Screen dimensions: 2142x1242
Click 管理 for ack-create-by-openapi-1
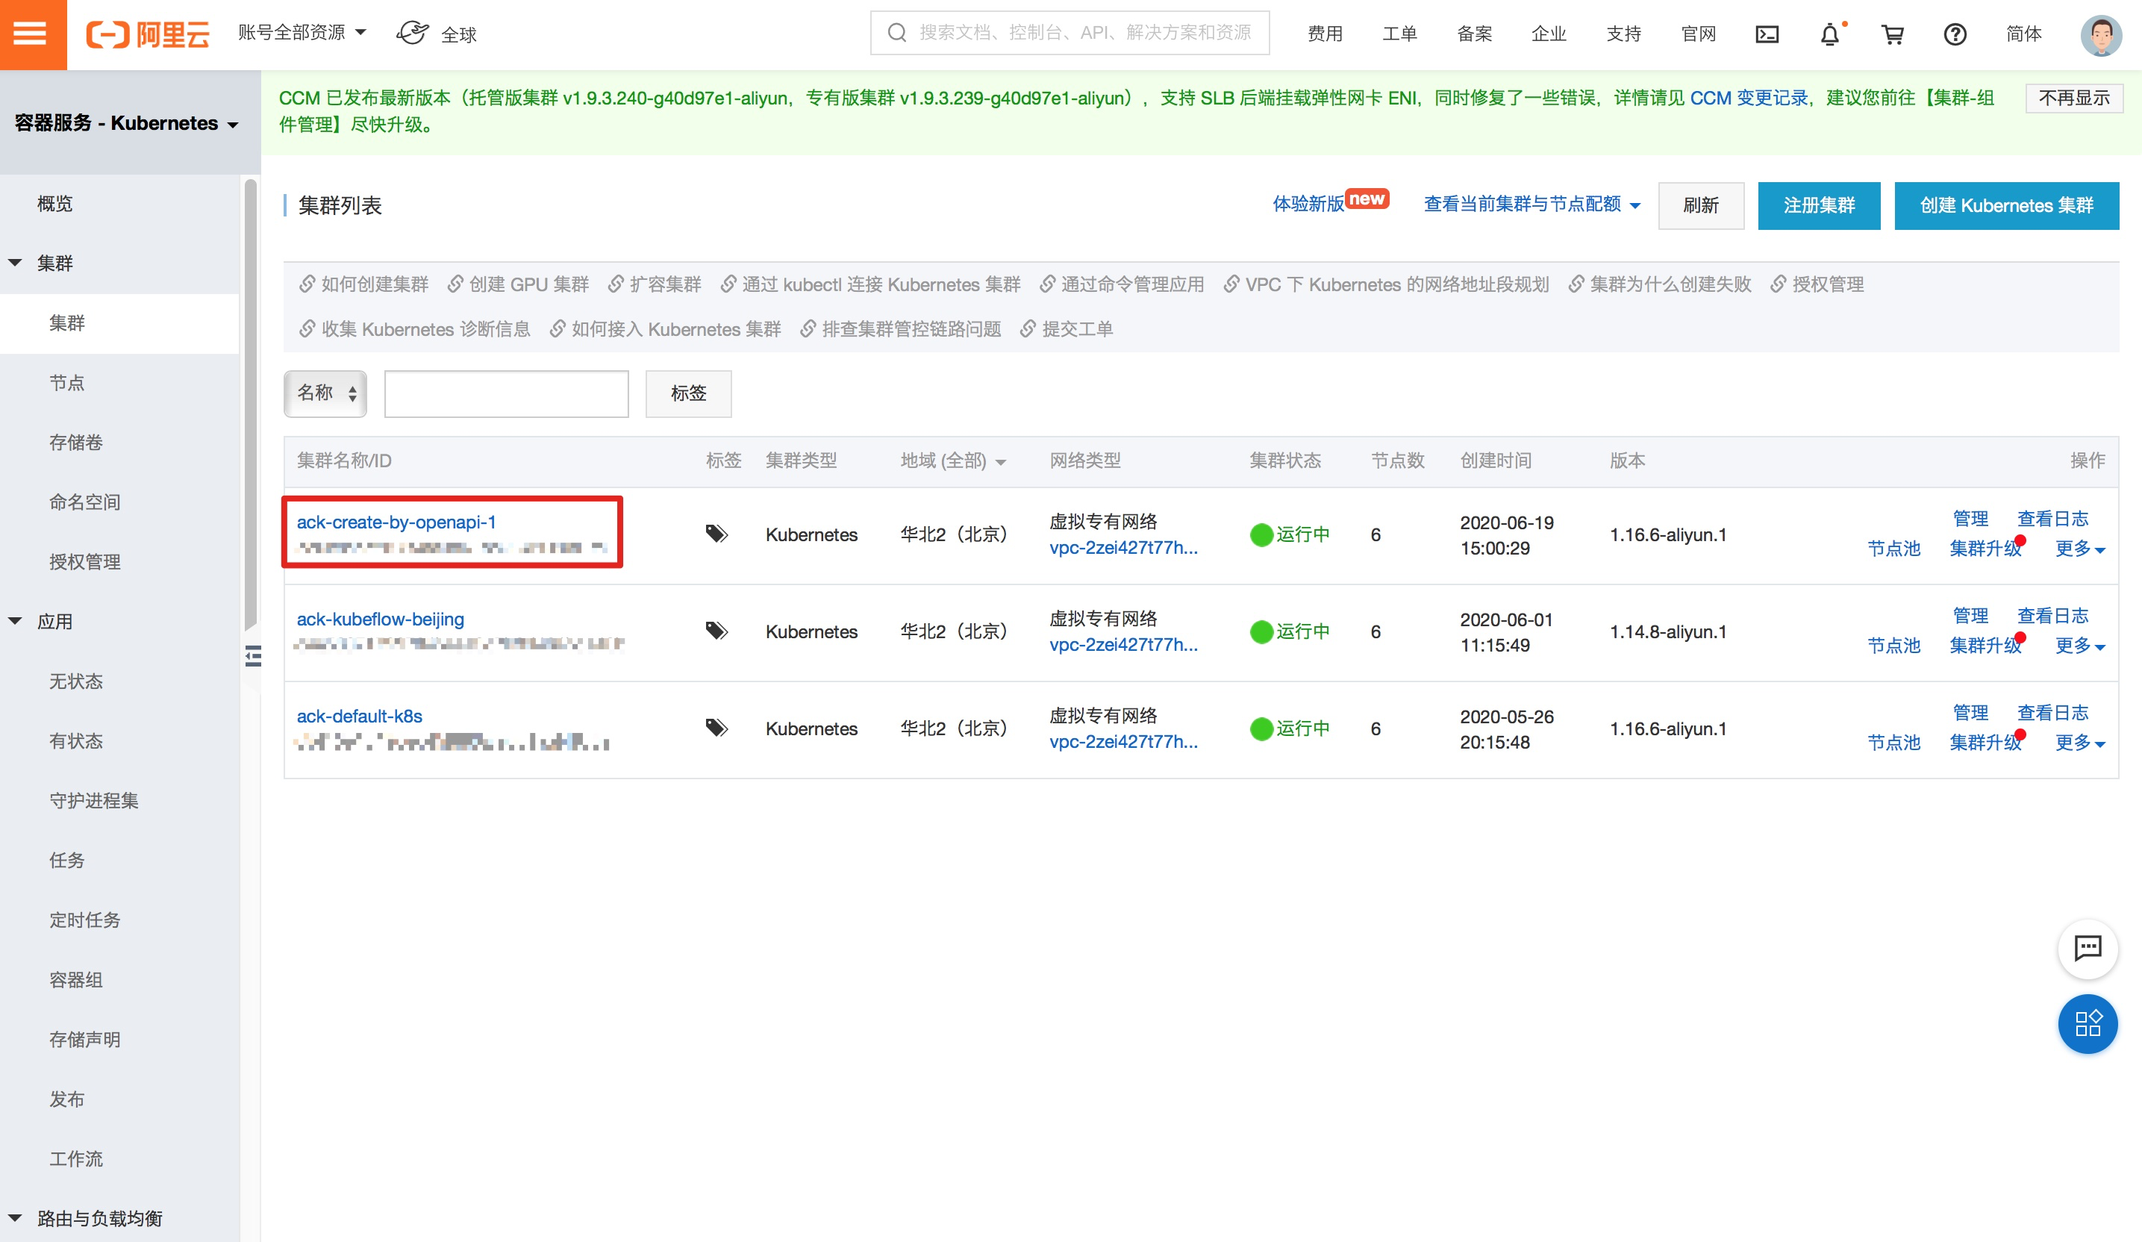point(1970,519)
